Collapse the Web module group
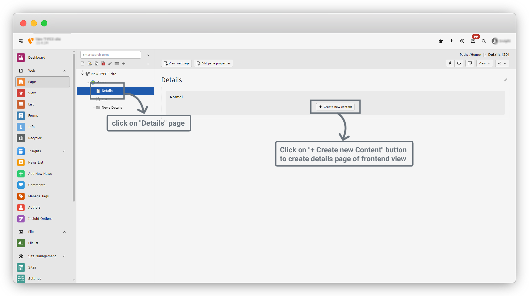 (x=64, y=71)
